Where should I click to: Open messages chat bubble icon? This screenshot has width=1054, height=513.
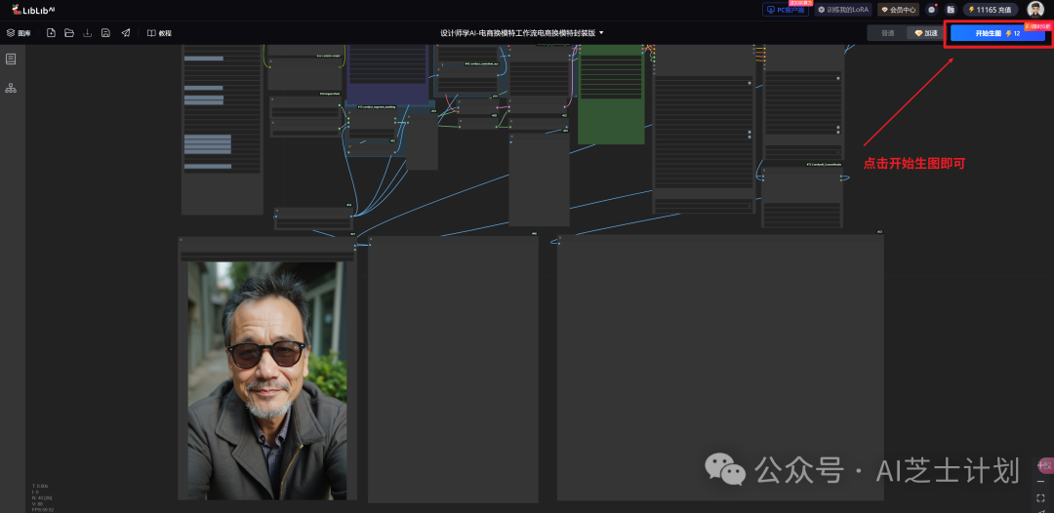931,10
